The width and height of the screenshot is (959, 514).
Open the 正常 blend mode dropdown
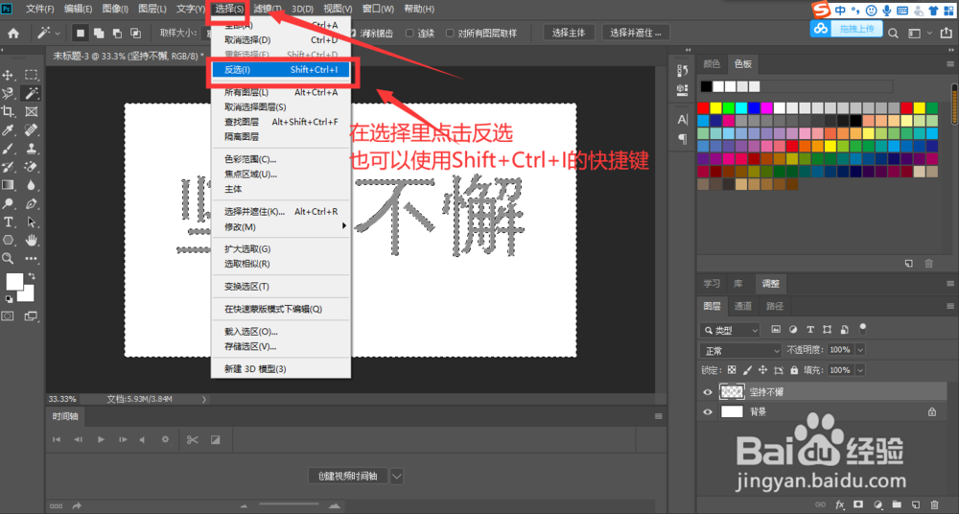click(740, 351)
